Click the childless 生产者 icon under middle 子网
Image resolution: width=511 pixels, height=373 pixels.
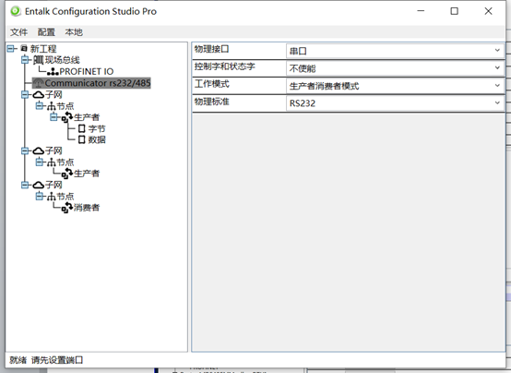(x=67, y=174)
